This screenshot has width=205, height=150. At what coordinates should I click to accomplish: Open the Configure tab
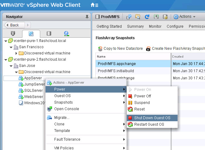click(x=175, y=26)
